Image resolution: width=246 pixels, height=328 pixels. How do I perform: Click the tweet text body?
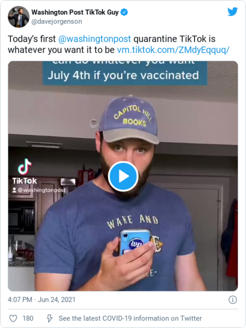coord(119,44)
